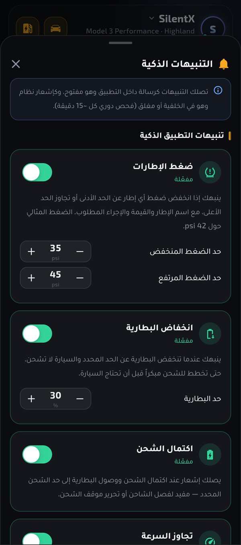Click the low battery icon
The width and height of the screenshot is (241, 545).
point(210,334)
